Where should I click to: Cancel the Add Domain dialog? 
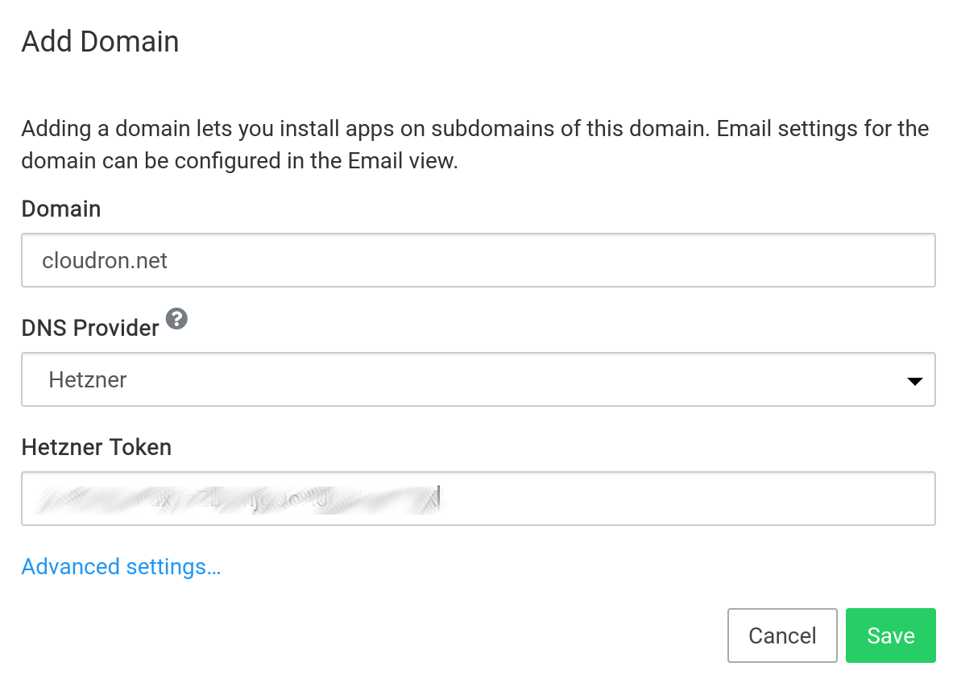[x=781, y=635]
